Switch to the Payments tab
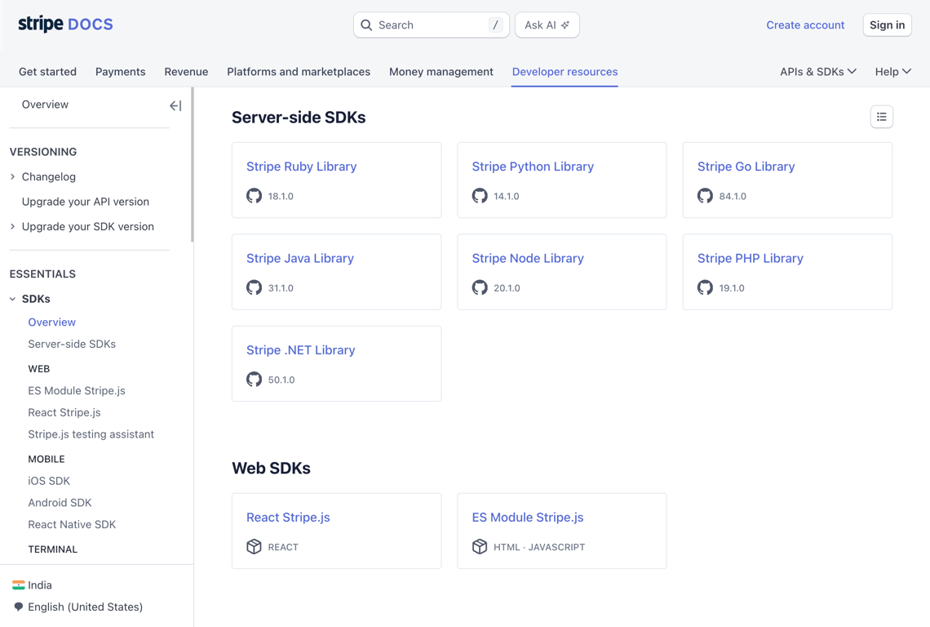 point(120,72)
